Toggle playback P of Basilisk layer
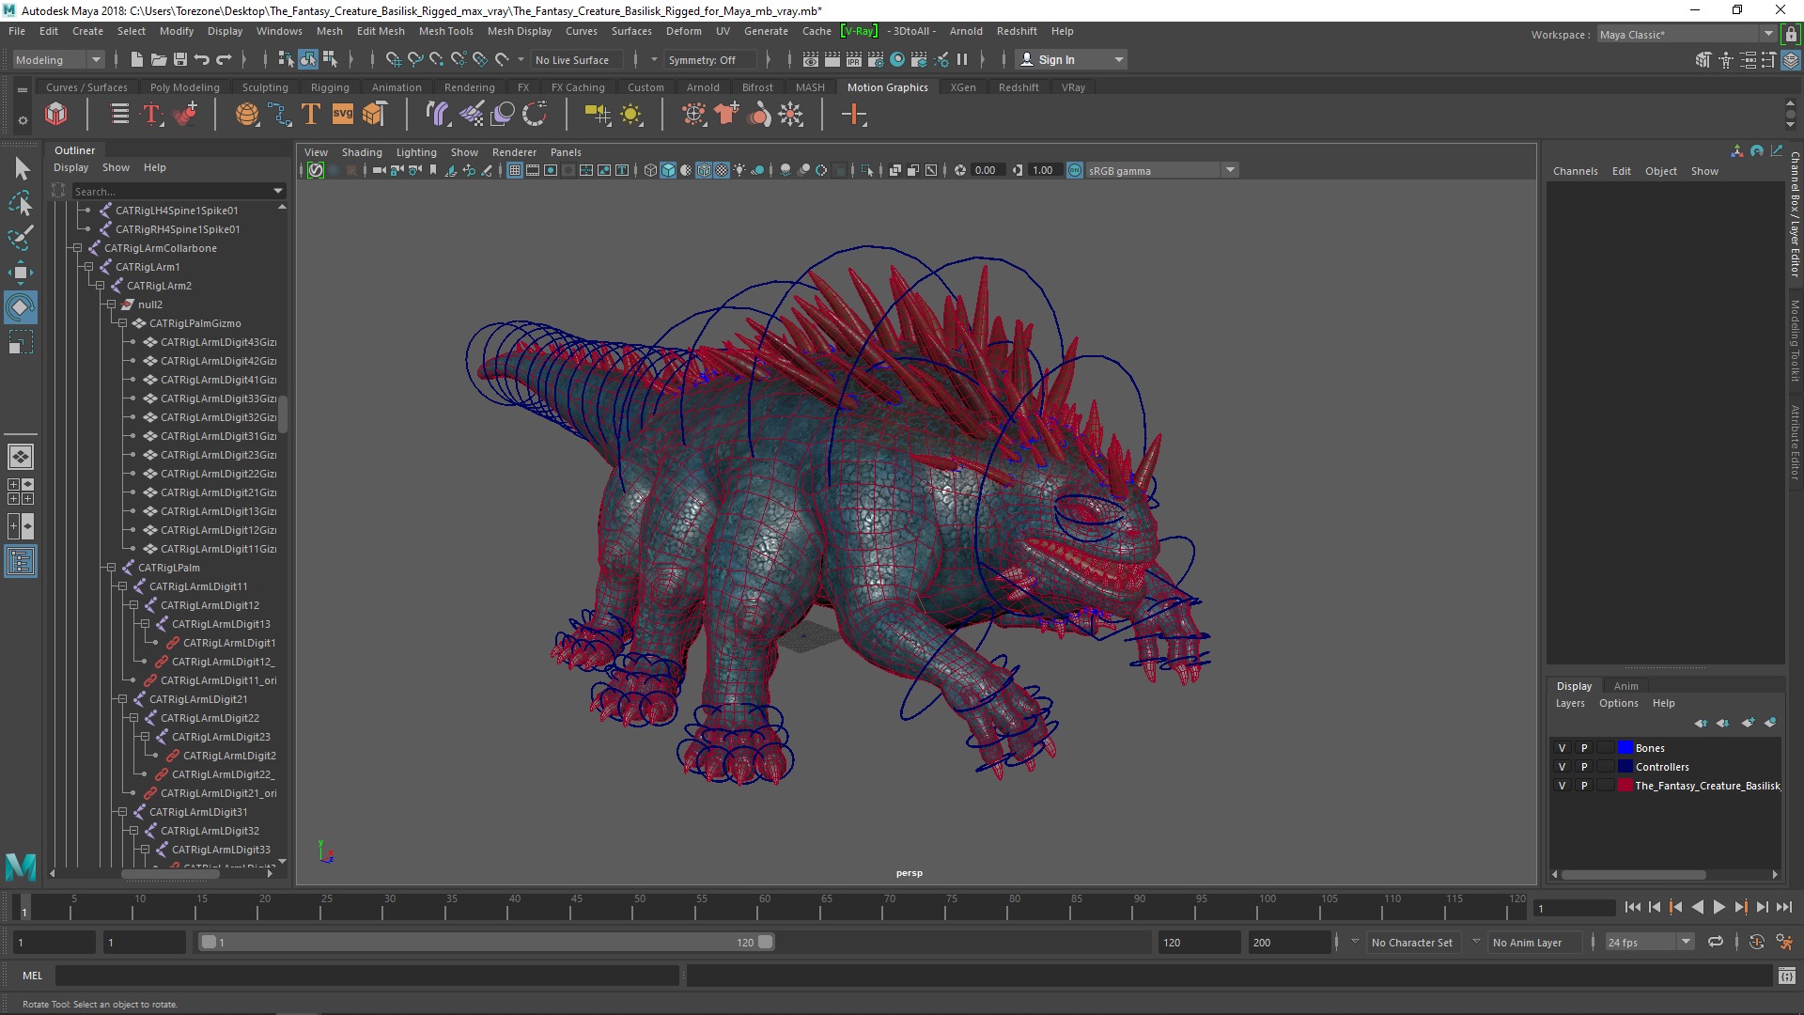This screenshot has width=1804, height=1015. [1584, 786]
